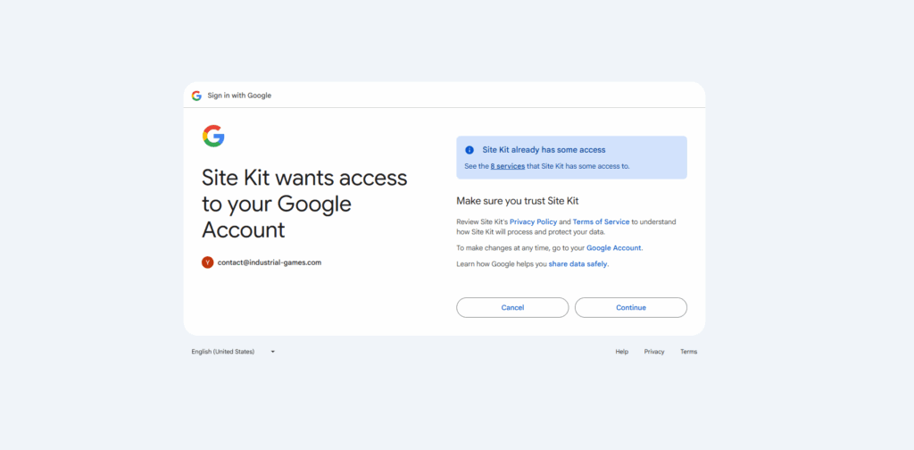Click the contact@industrial-games.com account email
The image size is (914, 450).
269,262
